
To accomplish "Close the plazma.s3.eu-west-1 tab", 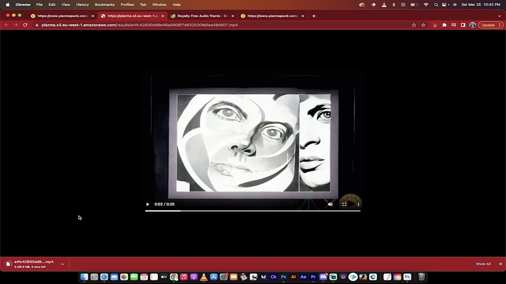I will tap(162, 16).
